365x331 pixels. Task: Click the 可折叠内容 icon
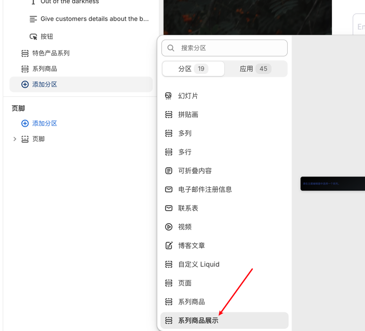point(169,171)
